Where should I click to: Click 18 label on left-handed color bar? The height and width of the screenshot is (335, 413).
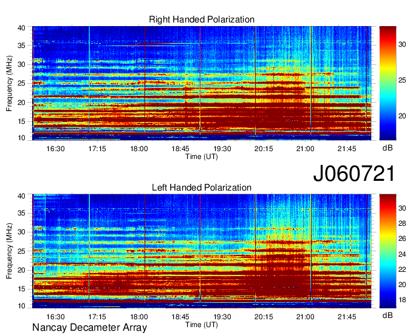coord(402,300)
